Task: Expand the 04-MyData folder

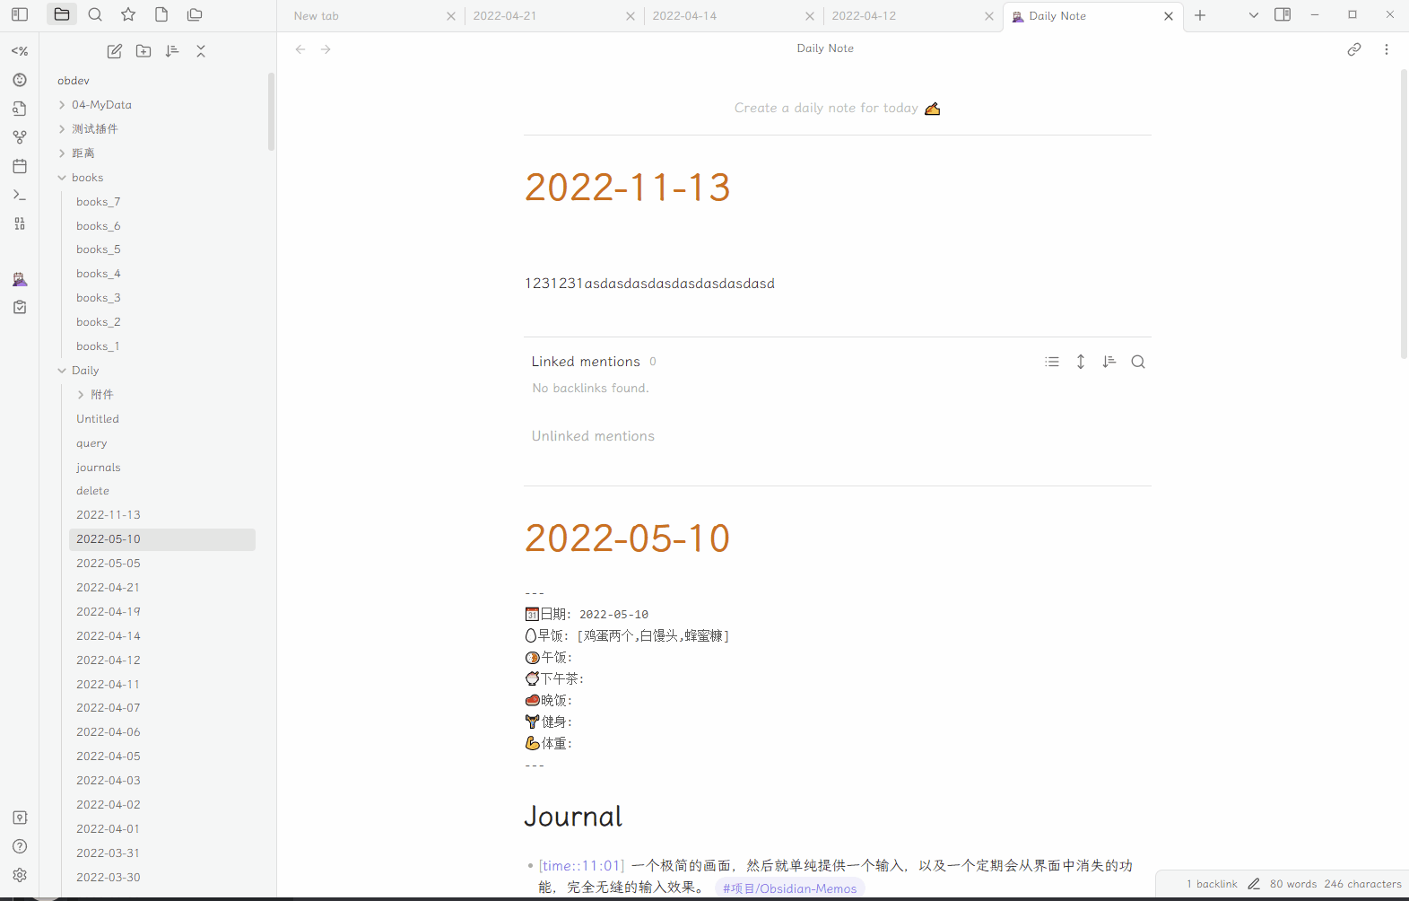Action: pyautogui.click(x=63, y=105)
